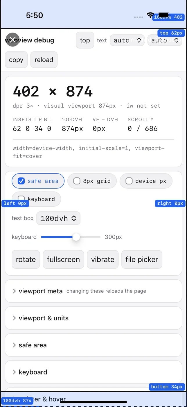
Task: Click the insets value "62 0 34 0"
Action: [32, 128]
